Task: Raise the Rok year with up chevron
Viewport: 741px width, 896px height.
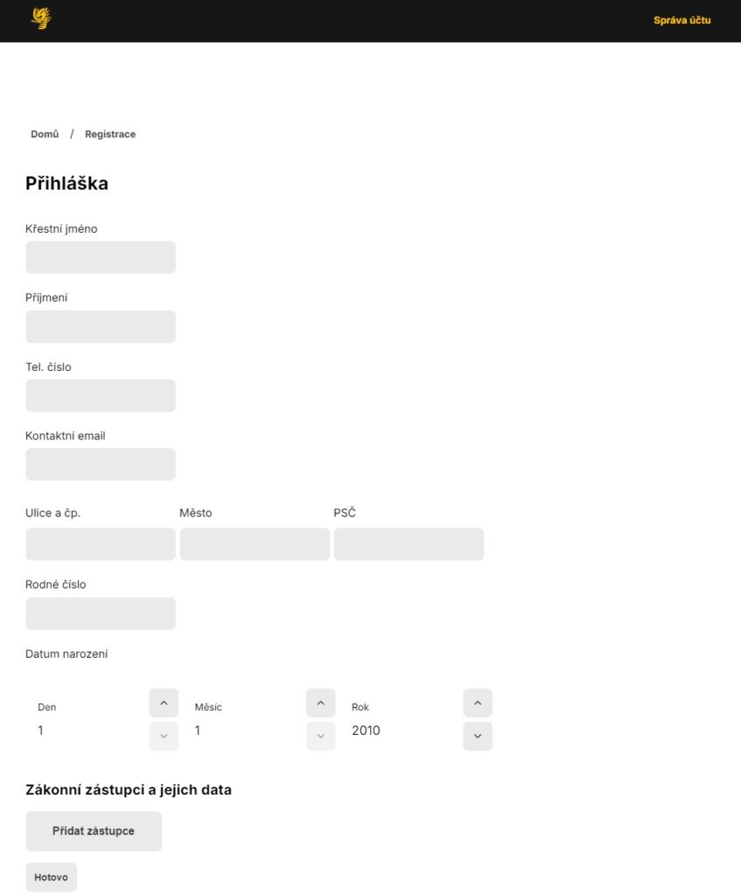Action: point(478,703)
